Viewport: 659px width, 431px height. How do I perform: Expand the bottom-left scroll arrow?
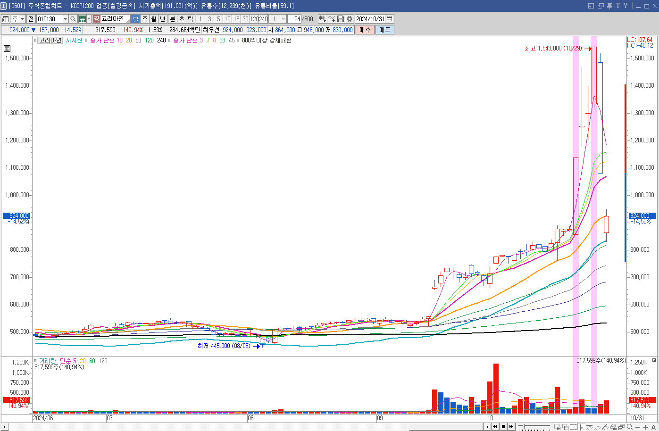4,427
